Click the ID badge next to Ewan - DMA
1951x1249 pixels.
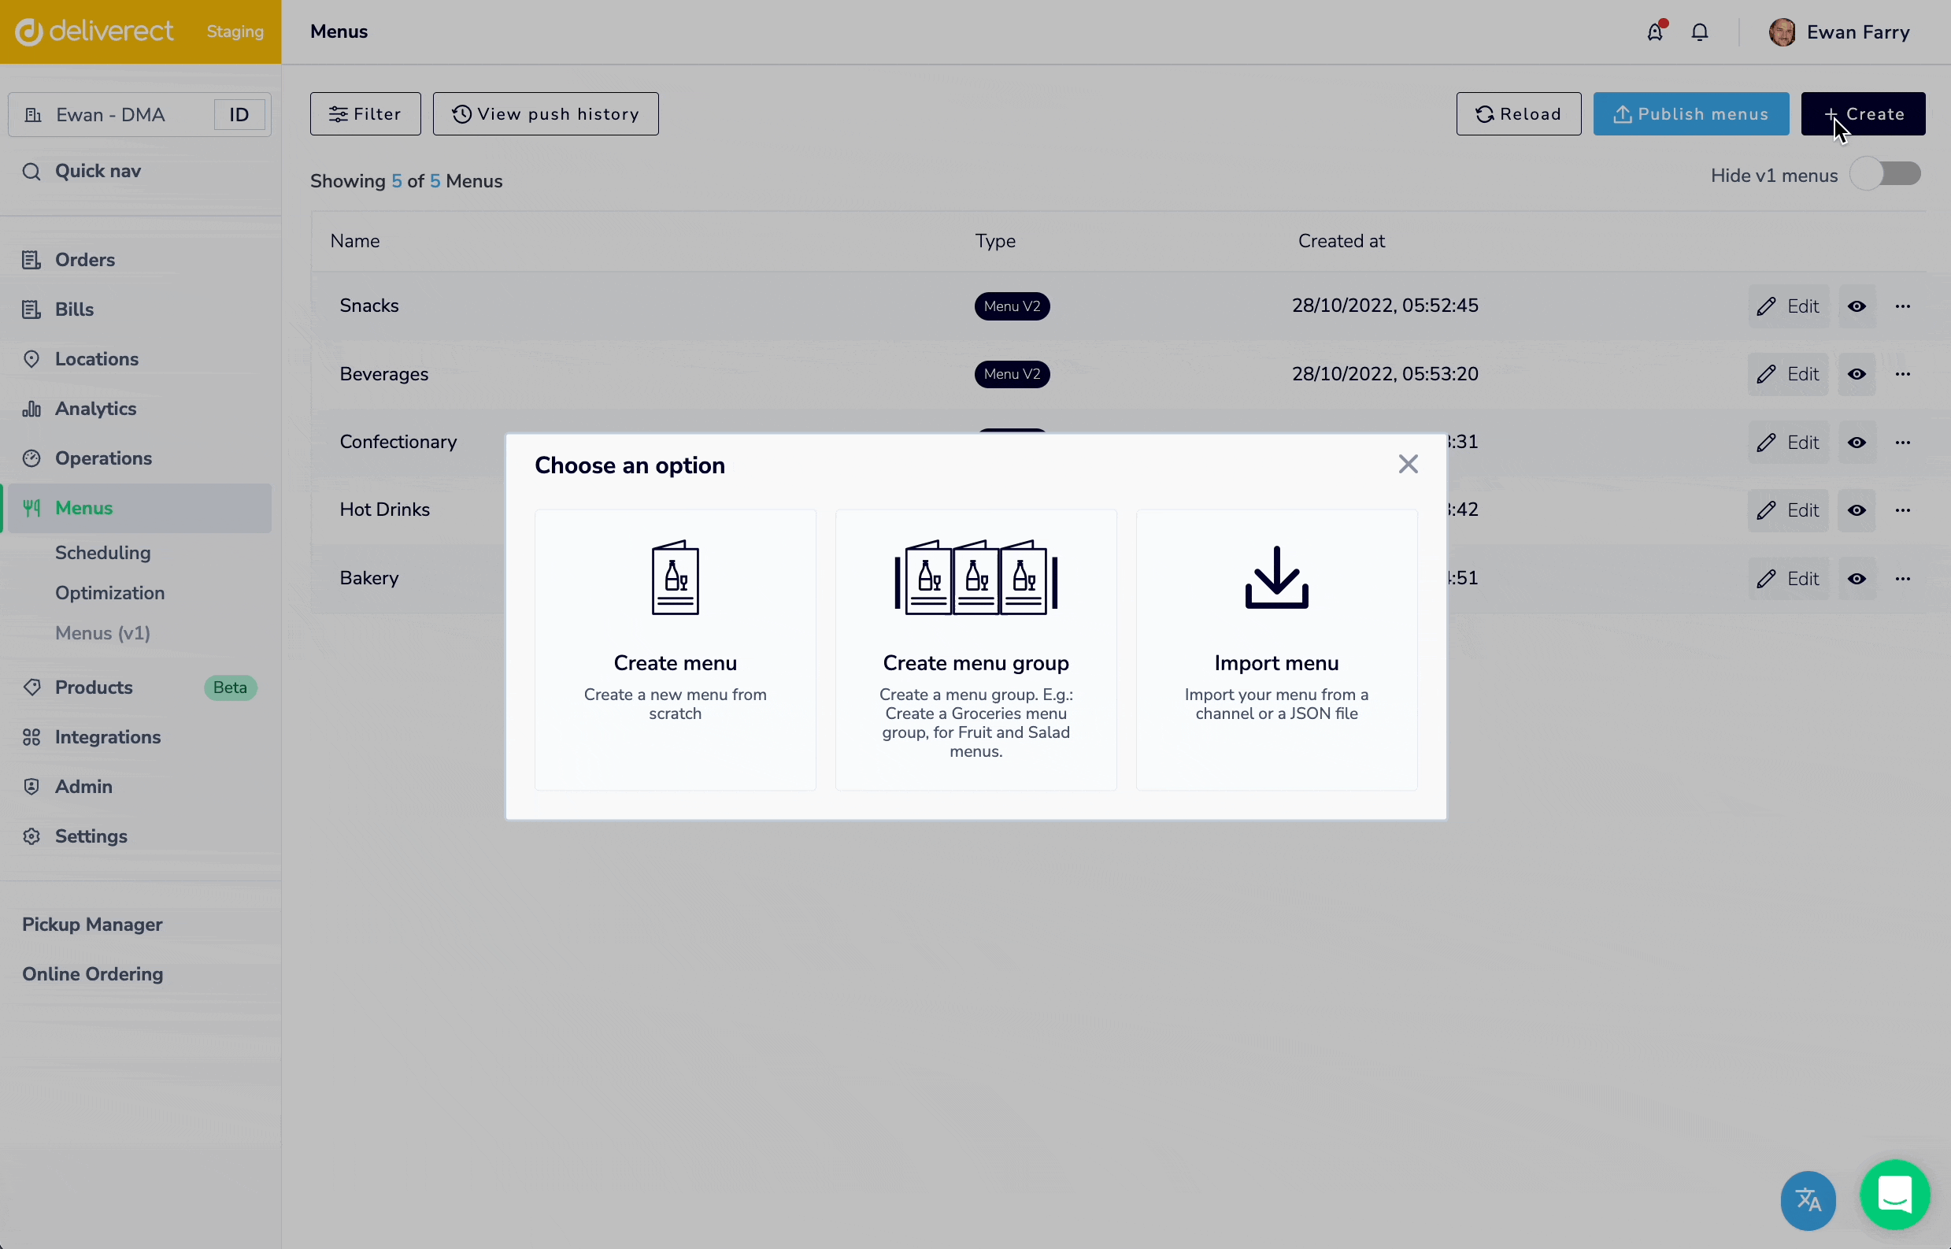coord(239,115)
